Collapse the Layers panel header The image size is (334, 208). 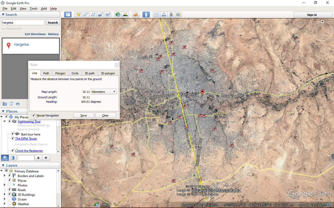coord(3,165)
